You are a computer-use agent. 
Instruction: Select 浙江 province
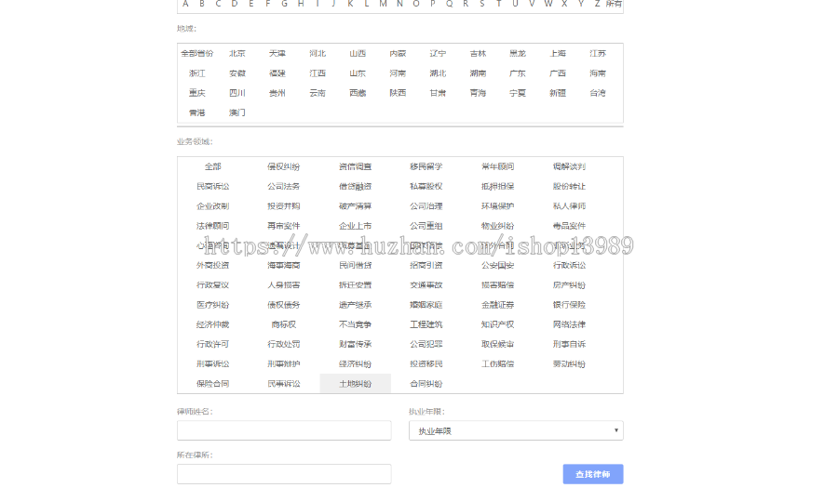point(196,73)
